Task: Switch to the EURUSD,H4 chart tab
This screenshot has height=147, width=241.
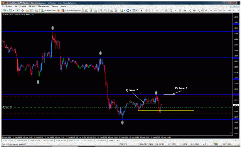Action: (x=8, y=140)
